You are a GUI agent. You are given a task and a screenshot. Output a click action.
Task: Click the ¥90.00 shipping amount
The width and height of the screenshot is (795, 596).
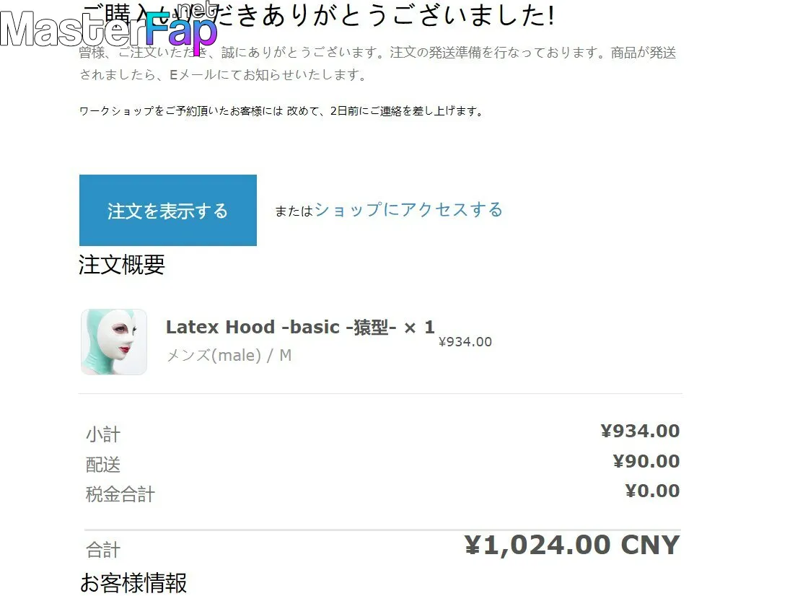(646, 461)
